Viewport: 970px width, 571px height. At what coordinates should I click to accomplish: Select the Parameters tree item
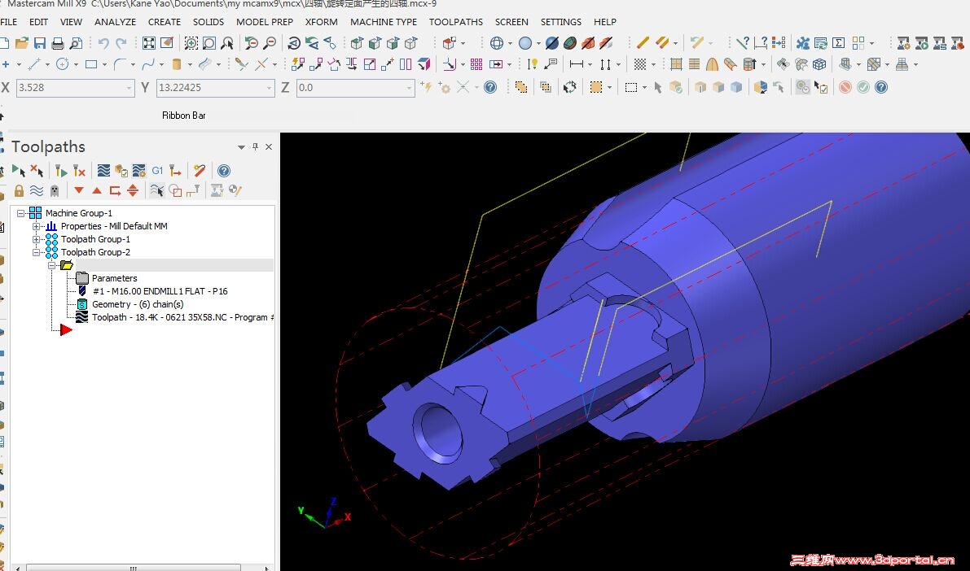115,278
